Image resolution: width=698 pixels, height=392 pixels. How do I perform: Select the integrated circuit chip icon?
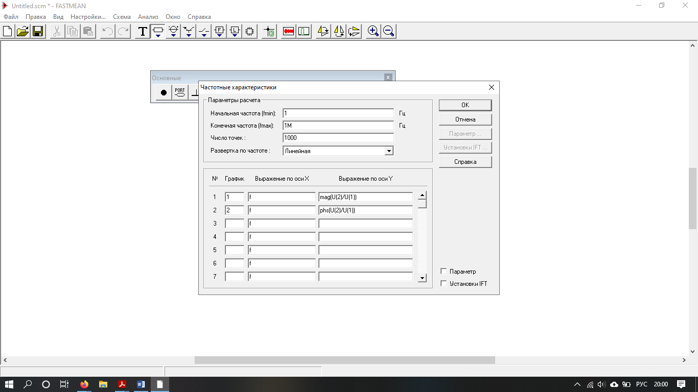tap(250, 32)
